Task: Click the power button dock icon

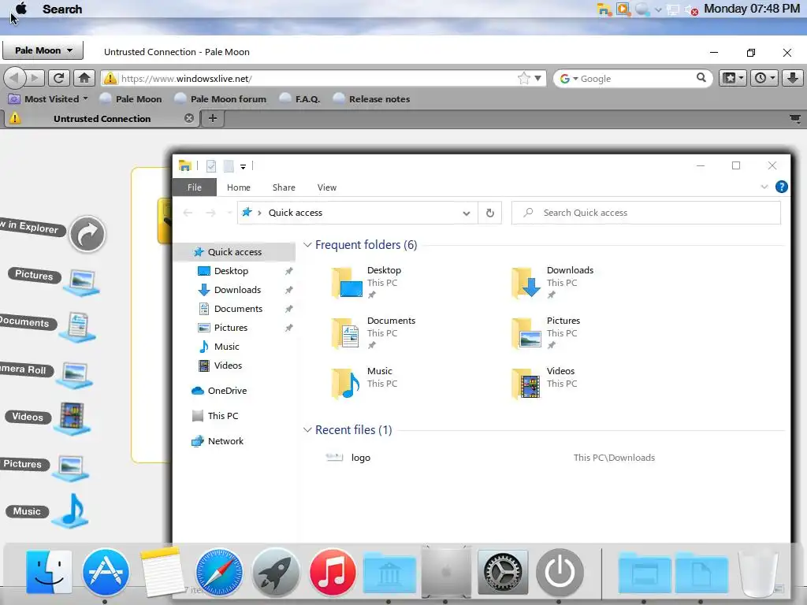Action: 560,572
